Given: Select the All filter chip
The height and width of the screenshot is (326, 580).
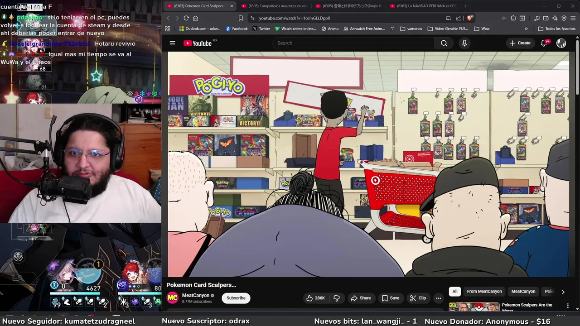Looking at the screenshot, I should pyautogui.click(x=455, y=292).
